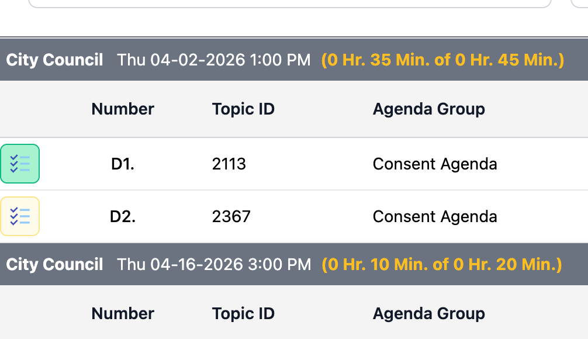
Task: Click the Topic ID column header in the 04-16 table
Action: pyautogui.click(x=243, y=313)
